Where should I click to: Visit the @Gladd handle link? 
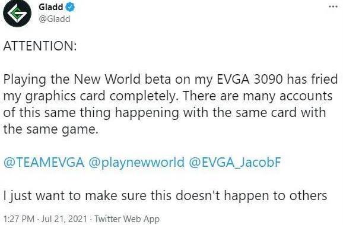(x=55, y=19)
